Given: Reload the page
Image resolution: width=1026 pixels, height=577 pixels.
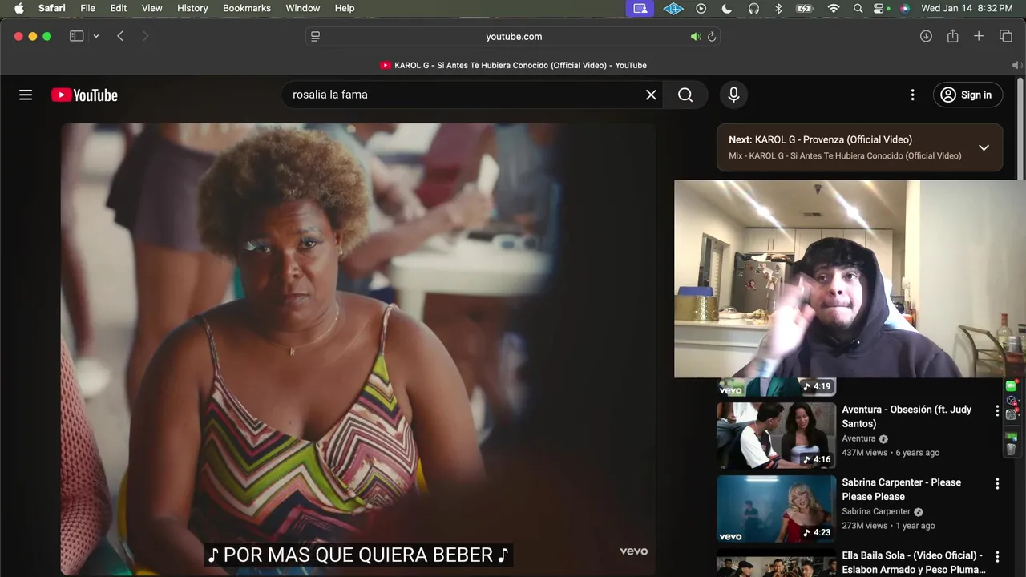Looking at the screenshot, I should [711, 37].
